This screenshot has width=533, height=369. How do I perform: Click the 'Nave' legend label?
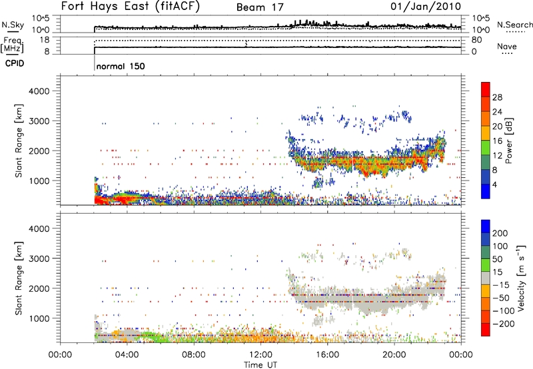click(506, 46)
